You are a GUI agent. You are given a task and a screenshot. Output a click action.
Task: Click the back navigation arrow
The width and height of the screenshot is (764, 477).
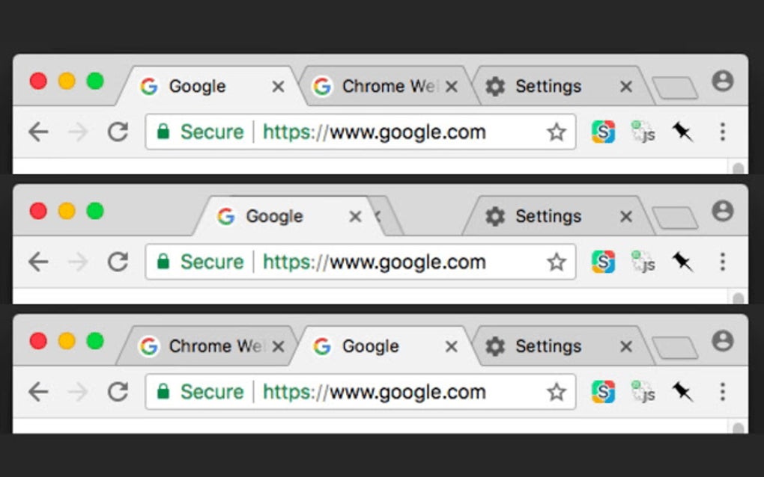tap(37, 132)
